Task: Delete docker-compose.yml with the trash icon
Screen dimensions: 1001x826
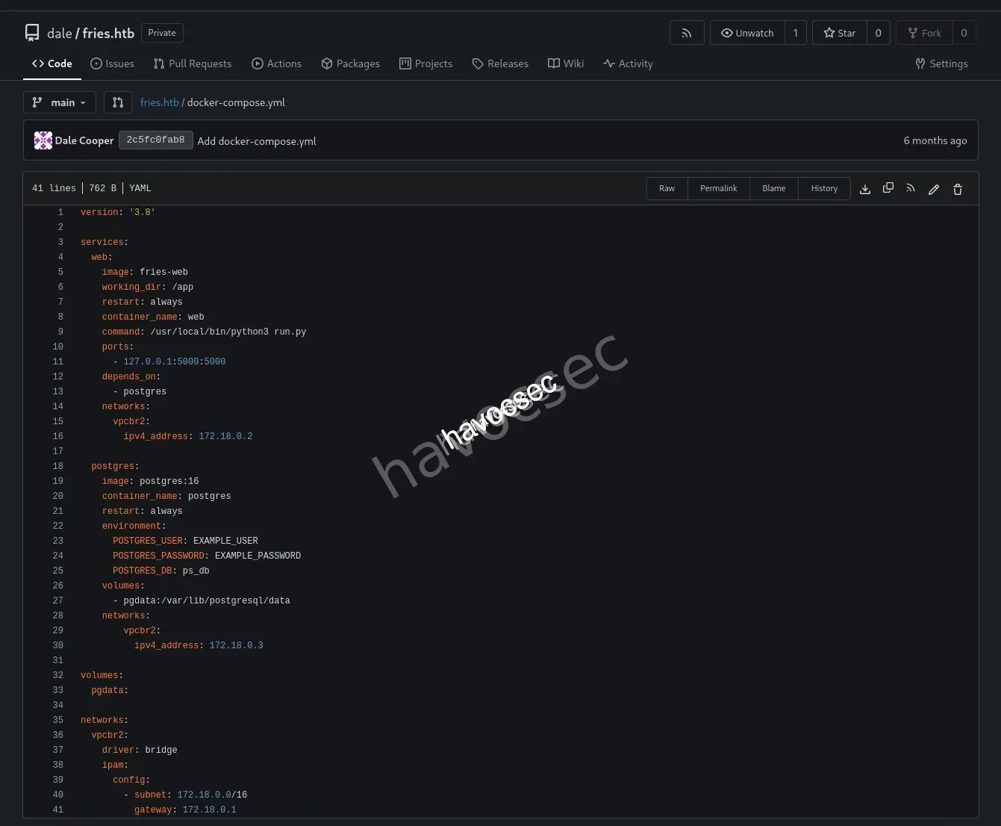Action: [957, 189]
